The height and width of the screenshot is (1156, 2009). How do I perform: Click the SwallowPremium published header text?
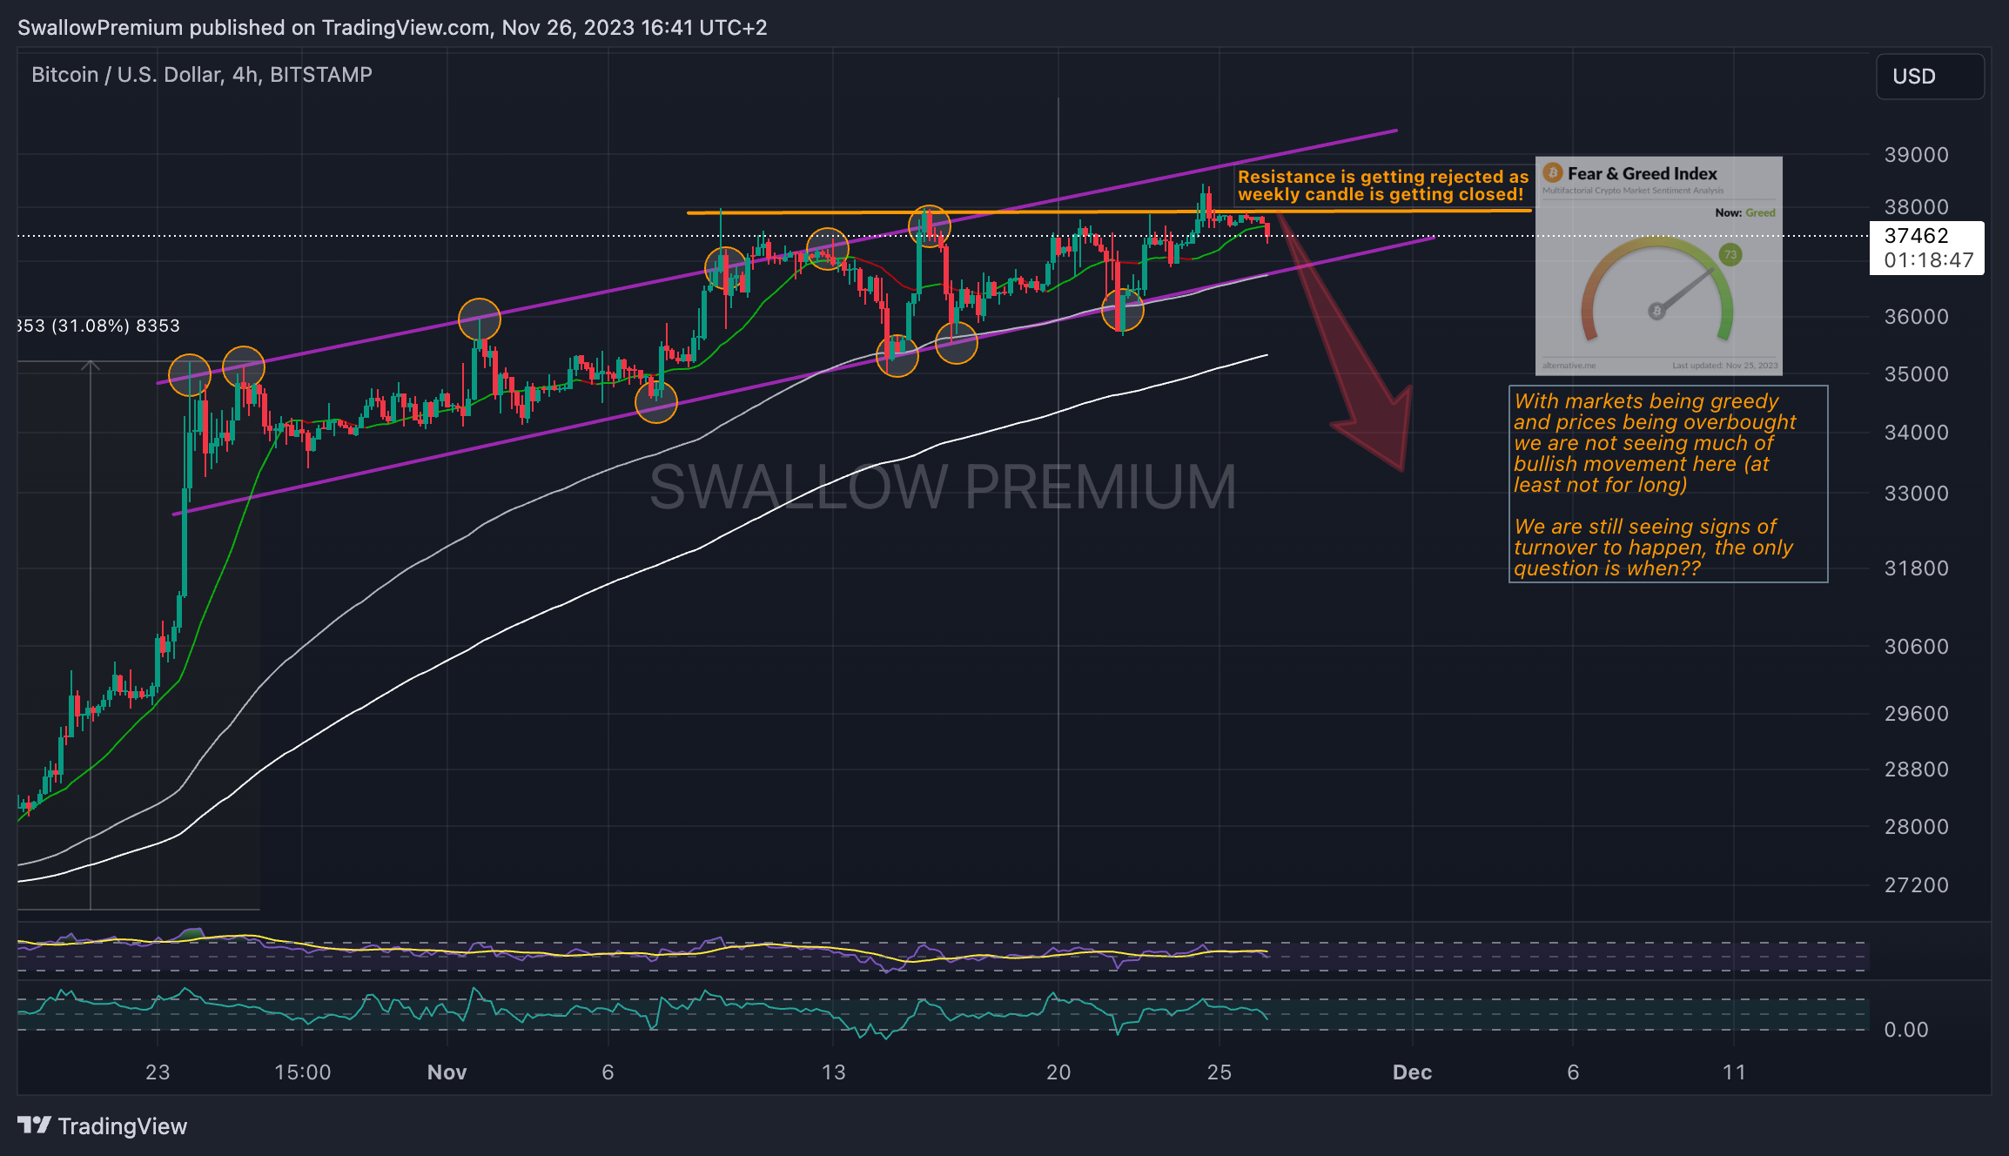click(x=393, y=28)
